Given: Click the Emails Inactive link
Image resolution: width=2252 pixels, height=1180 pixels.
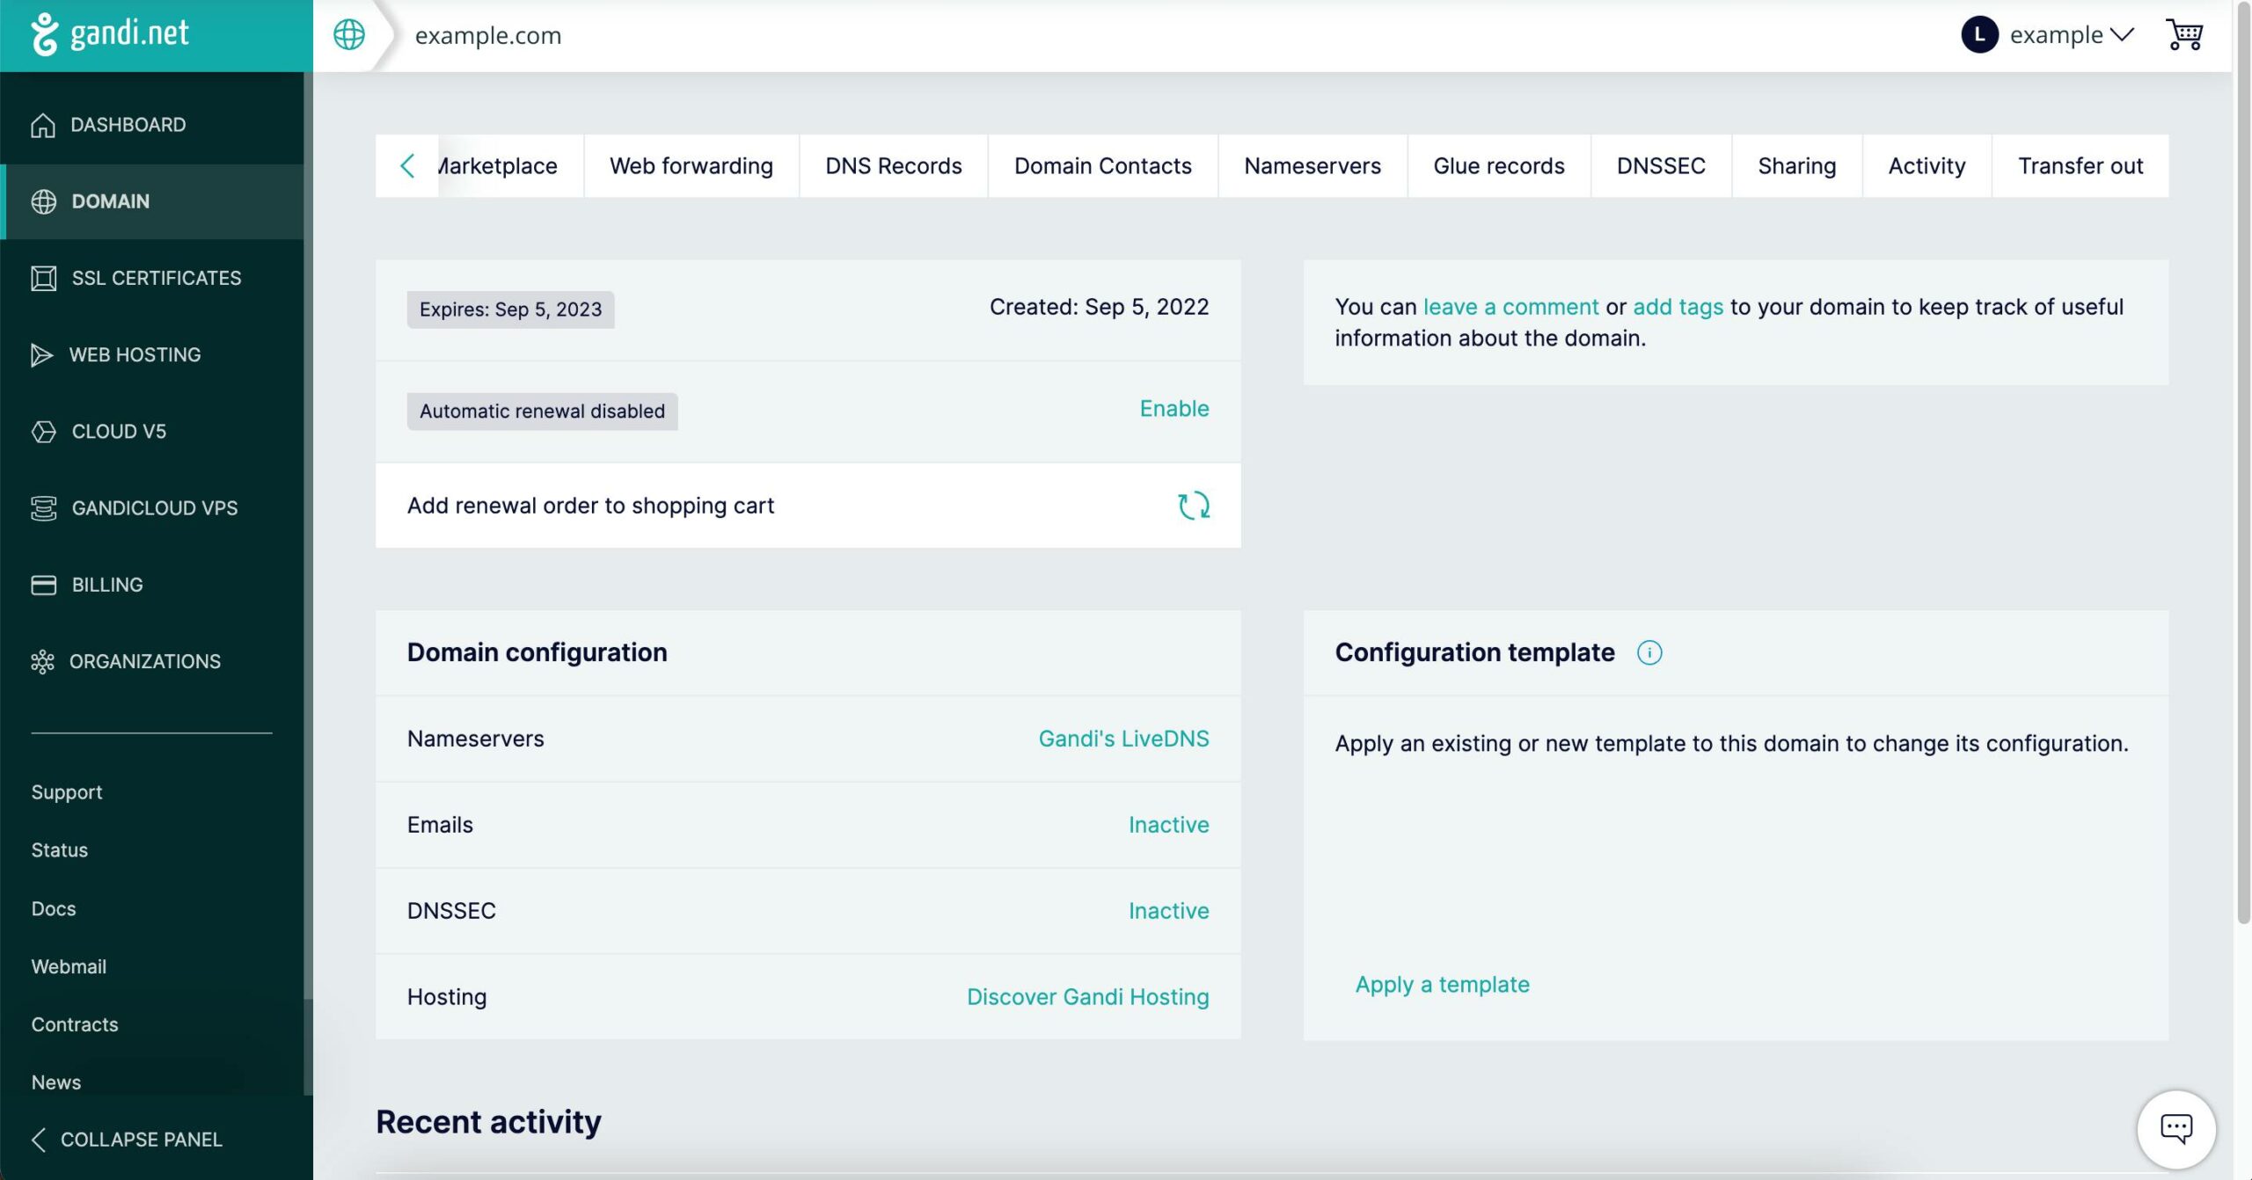Looking at the screenshot, I should [x=1168, y=825].
